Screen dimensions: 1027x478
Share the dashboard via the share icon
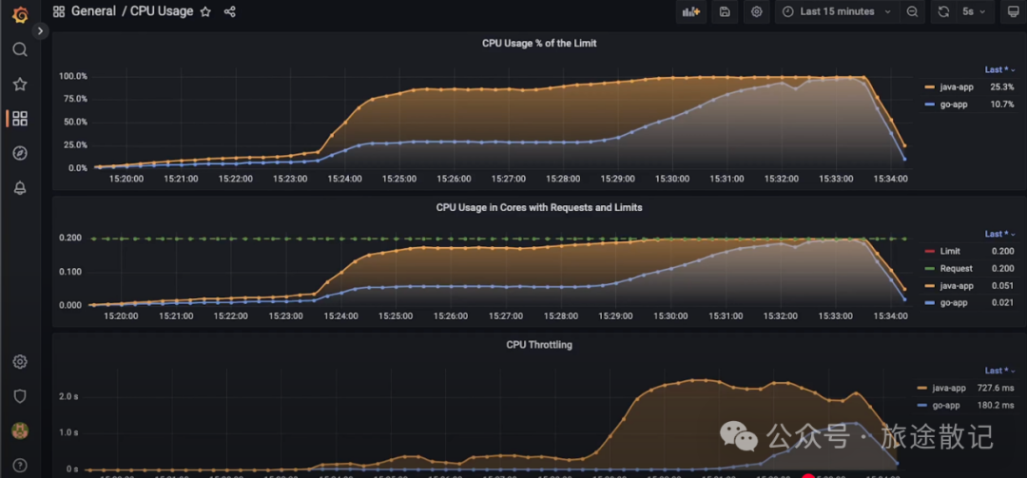click(x=229, y=11)
